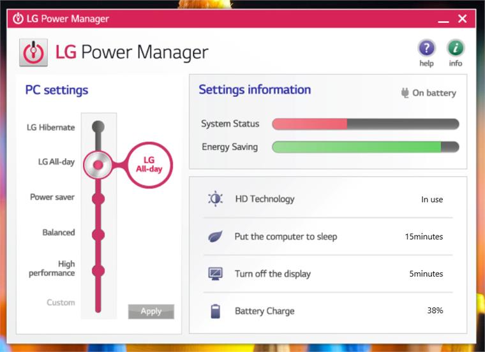Click the LG Power Manager logo icon

tap(33, 52)
